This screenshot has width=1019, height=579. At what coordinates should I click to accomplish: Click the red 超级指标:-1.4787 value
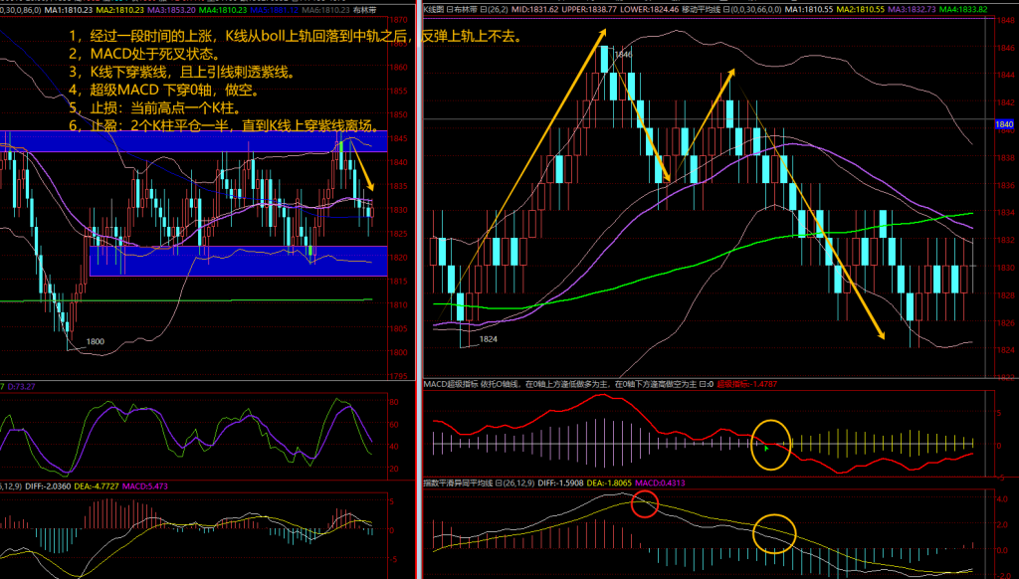coord(746,384)
